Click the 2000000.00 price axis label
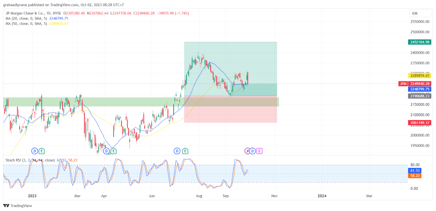Image resolution: width=436 pixels, height=211 pixels. pyautogui.click(x=419, y=135)
